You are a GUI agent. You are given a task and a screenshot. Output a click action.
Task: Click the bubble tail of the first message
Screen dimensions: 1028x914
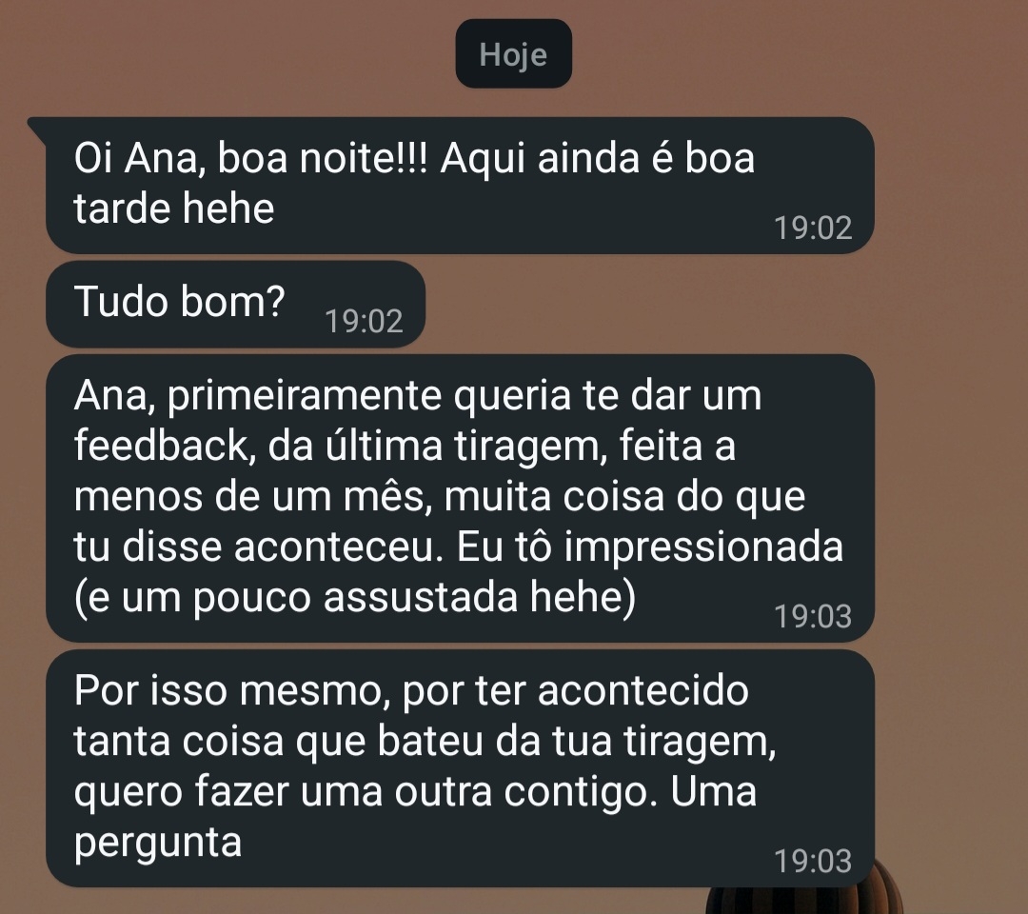click(37, 127)
